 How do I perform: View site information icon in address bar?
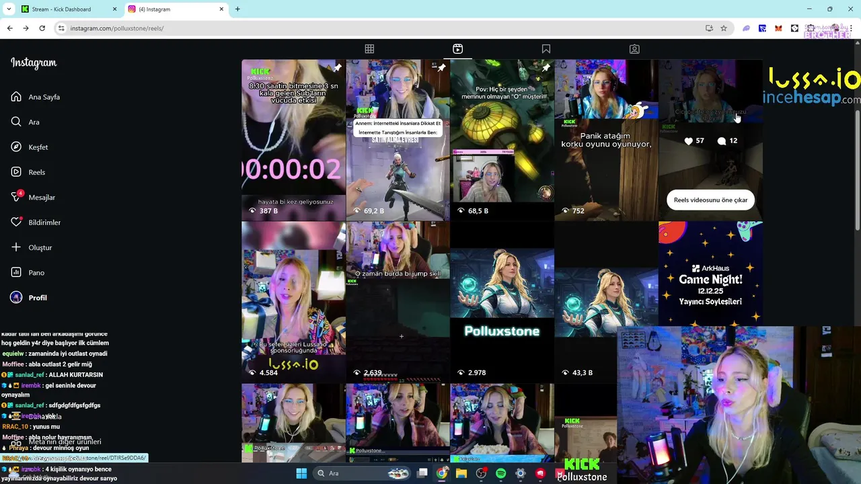(x=61, y=28)
